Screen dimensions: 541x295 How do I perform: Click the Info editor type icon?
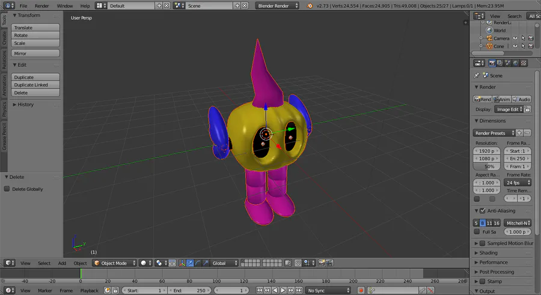8,5
